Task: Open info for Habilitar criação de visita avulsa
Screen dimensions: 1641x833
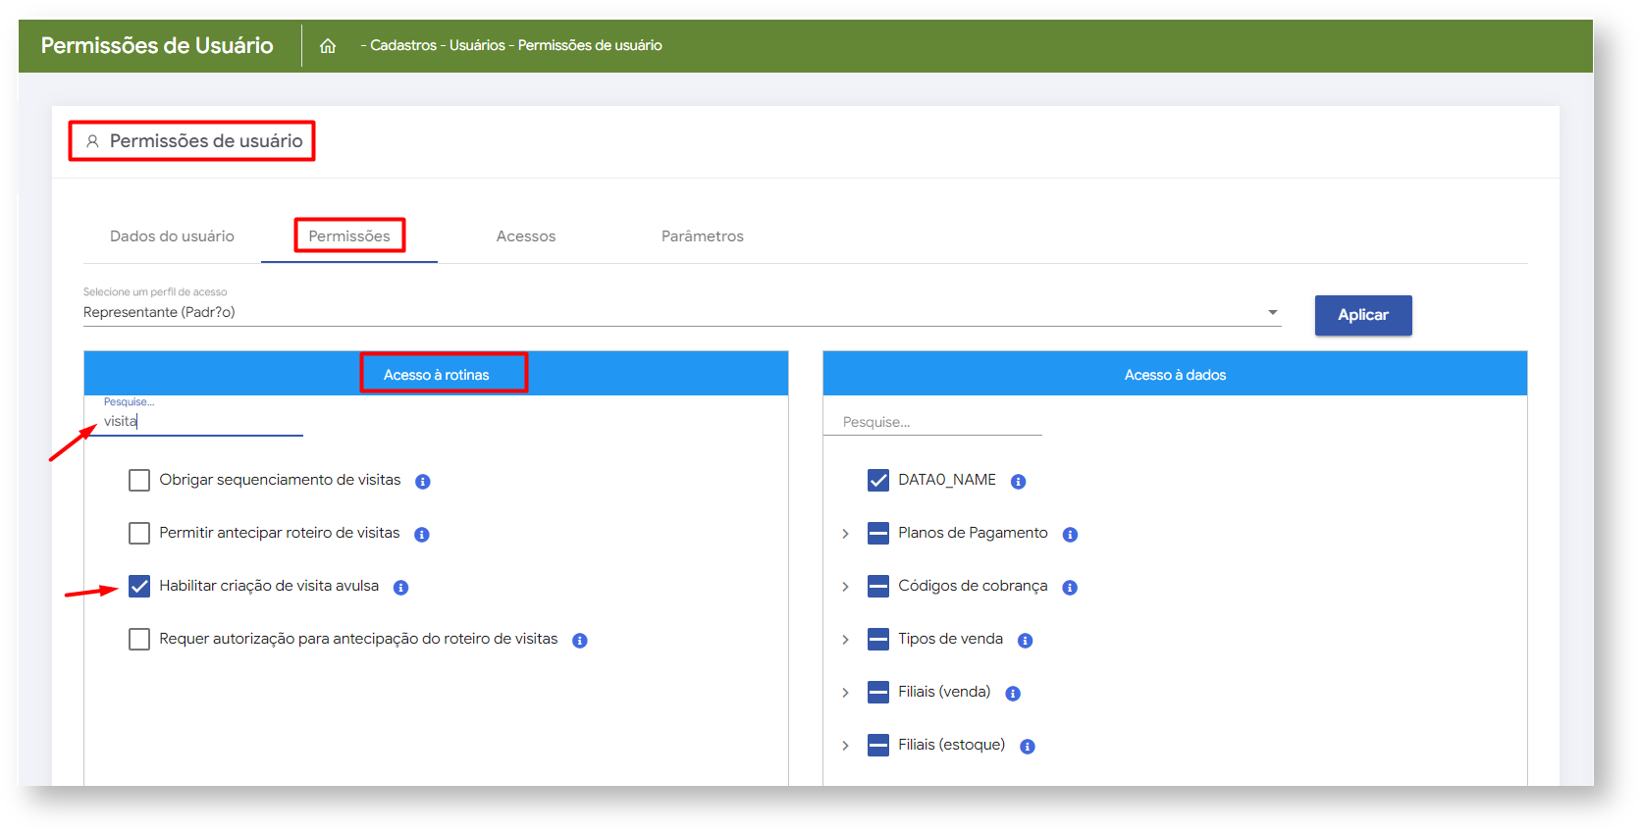Action: click(x=400, y=588)
